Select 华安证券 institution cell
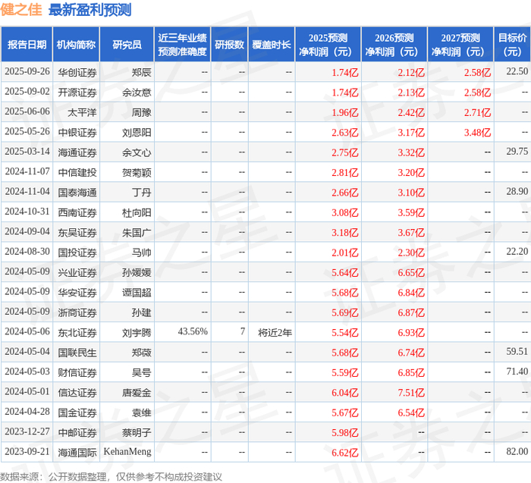The height and width of the screenshot is (483, 531). [77, 292]
